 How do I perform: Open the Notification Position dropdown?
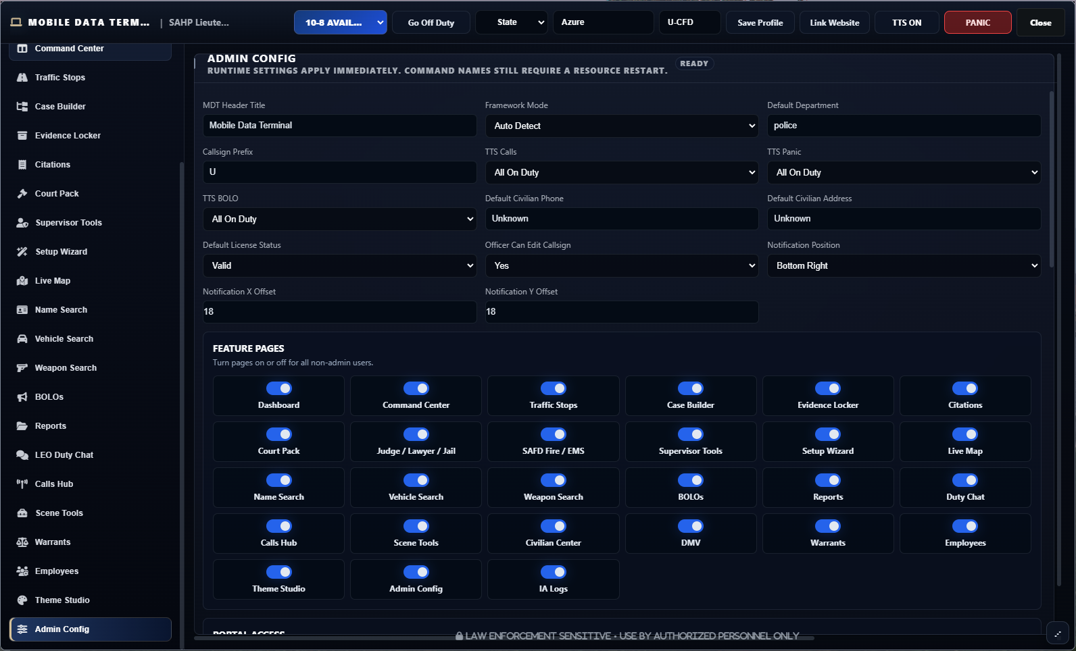(904, 265)
